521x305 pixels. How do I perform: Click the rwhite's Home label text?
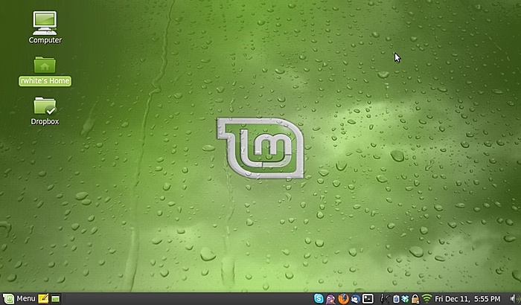coord(45,81)
